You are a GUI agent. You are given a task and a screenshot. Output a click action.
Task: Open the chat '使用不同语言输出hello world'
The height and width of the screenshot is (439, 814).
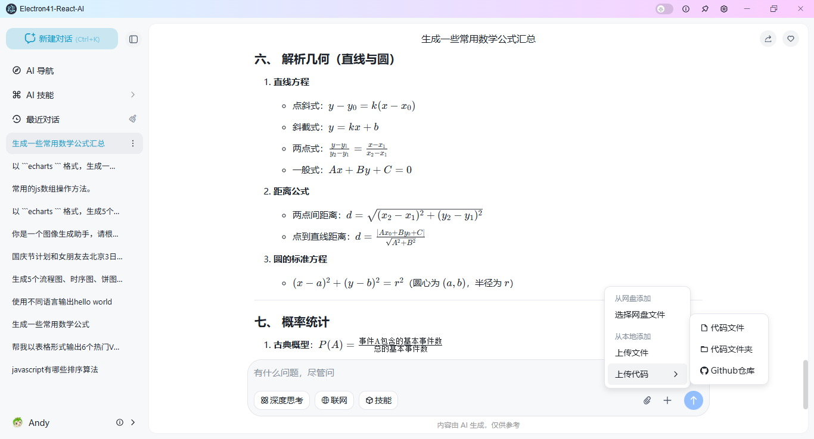pos(74,302)
